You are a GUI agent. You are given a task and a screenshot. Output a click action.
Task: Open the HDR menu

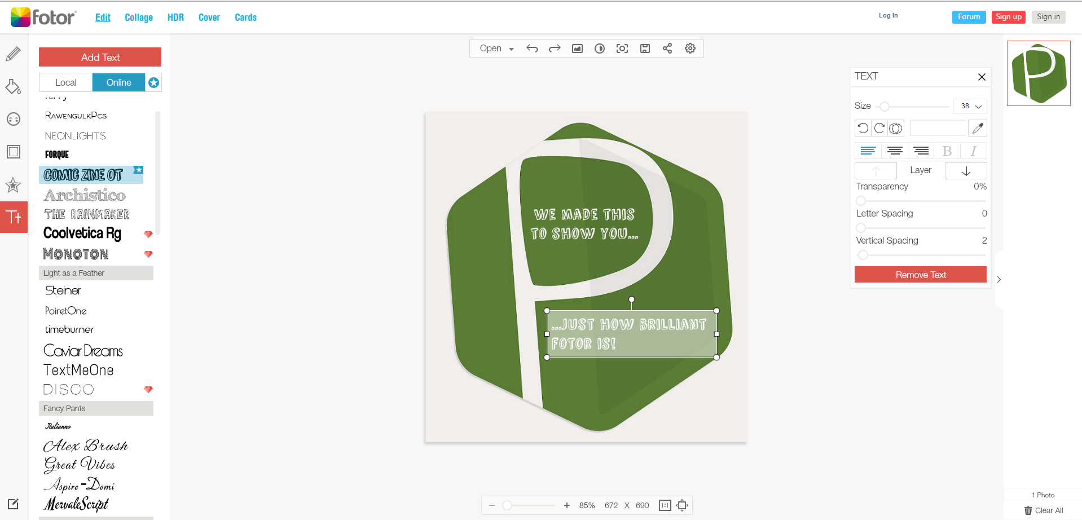pyautogui.click(x=175, y=17)
